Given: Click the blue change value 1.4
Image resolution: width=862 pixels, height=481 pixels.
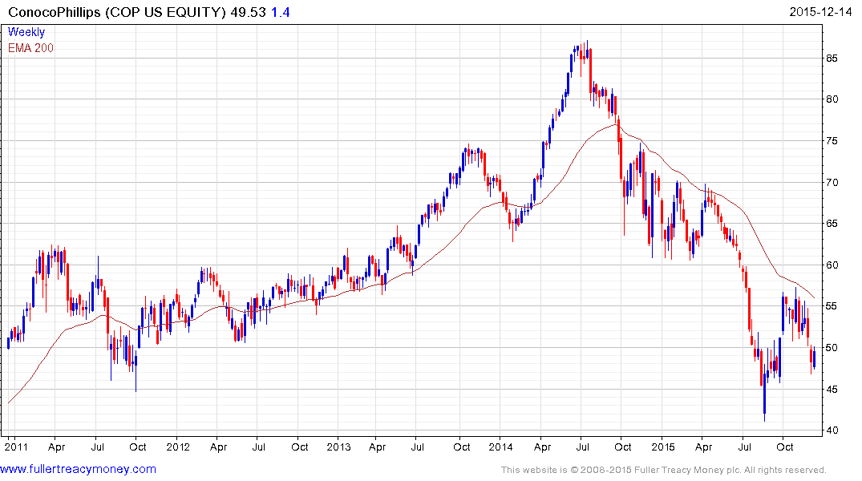Looking at the screenshot, I should (x=281, y=12).
